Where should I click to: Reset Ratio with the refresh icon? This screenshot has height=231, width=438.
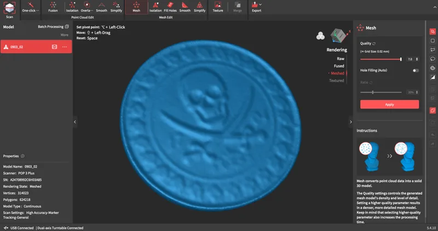371,82
